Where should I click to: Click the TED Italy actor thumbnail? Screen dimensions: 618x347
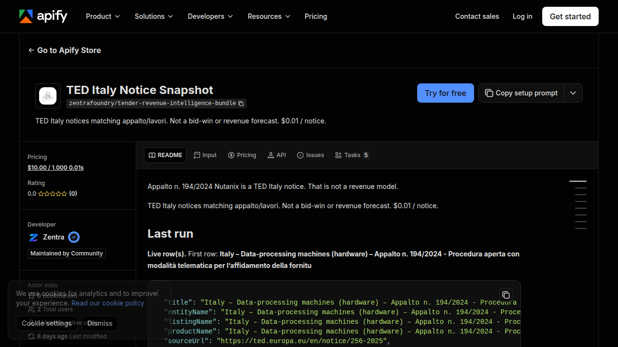coord(48,96)
